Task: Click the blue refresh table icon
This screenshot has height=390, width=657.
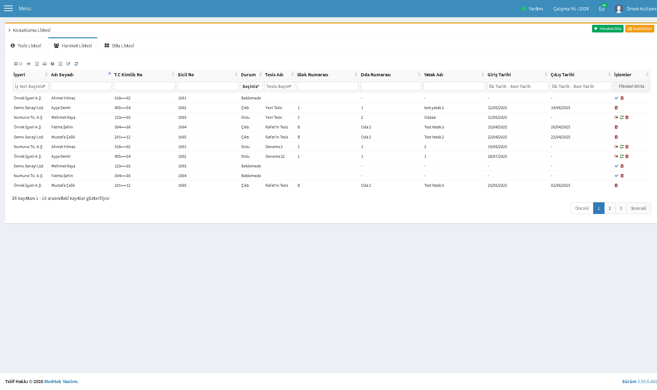Action: click(76, 64)
